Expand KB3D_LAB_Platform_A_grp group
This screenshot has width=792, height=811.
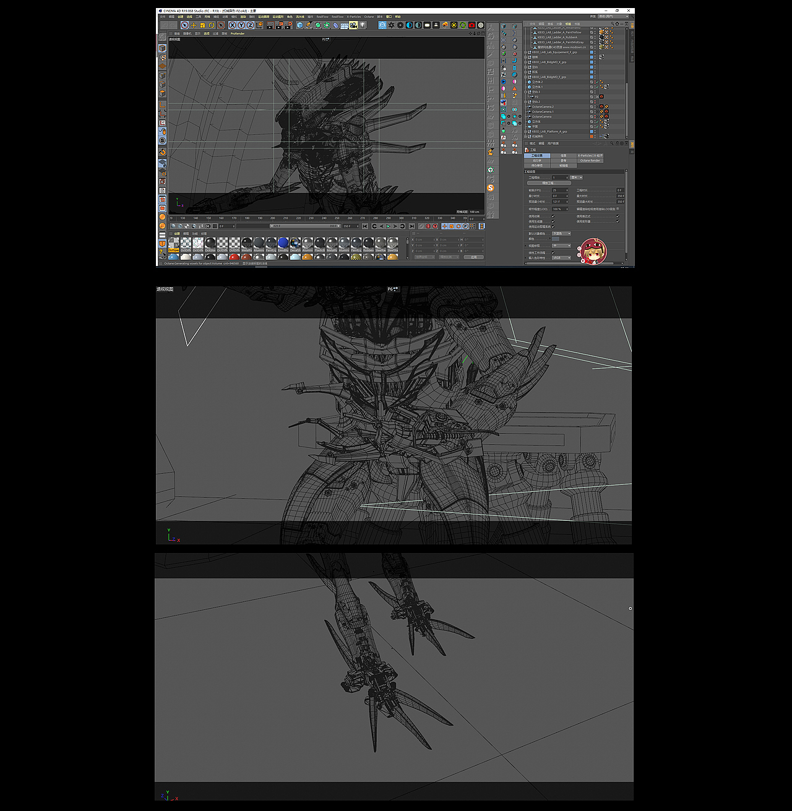tap(525, 132)
